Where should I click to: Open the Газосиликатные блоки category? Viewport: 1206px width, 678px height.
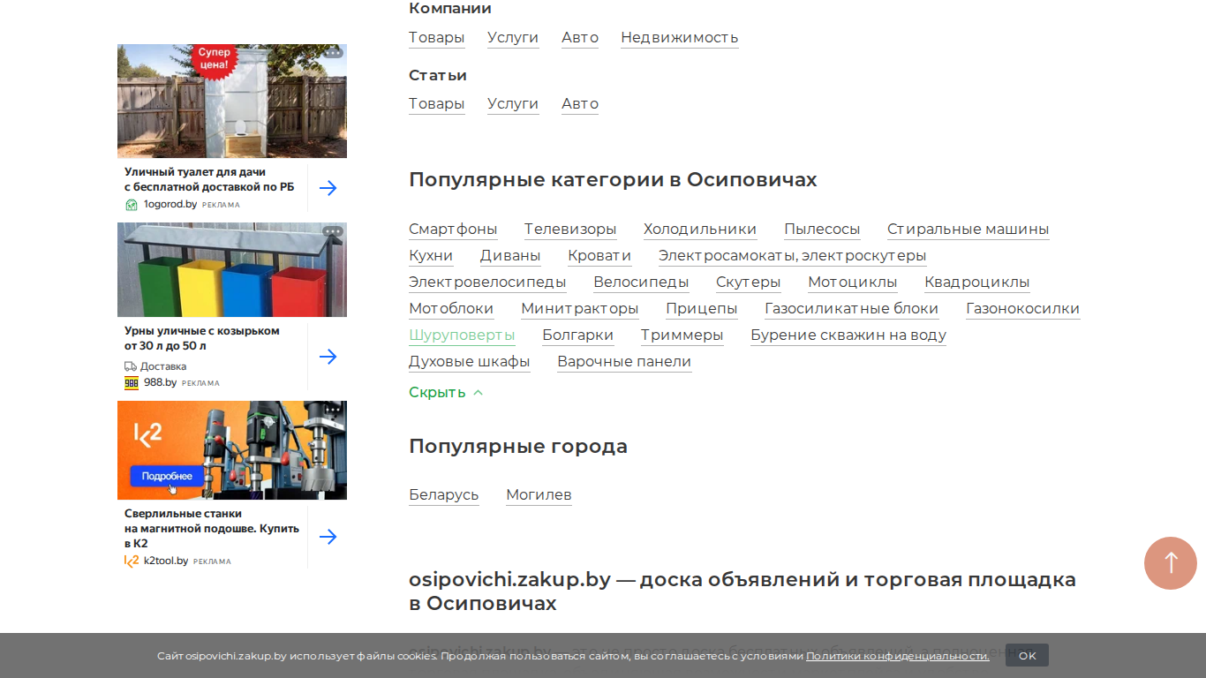point(851,308)
